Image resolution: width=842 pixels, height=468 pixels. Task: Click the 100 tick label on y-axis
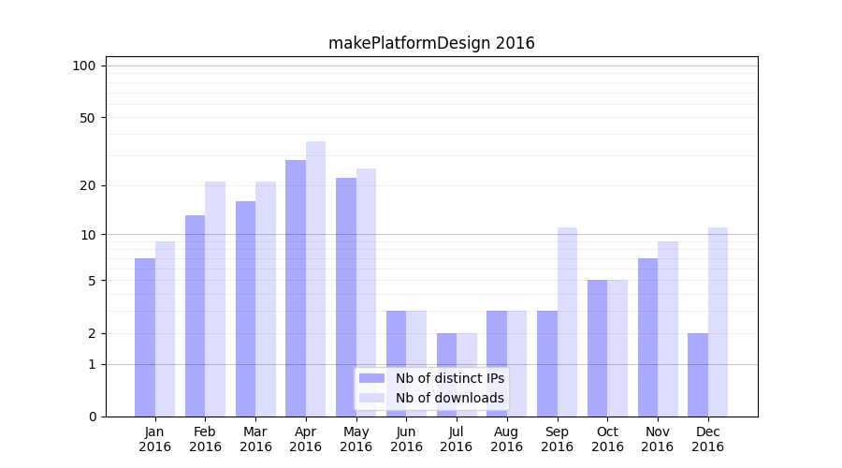84,66
